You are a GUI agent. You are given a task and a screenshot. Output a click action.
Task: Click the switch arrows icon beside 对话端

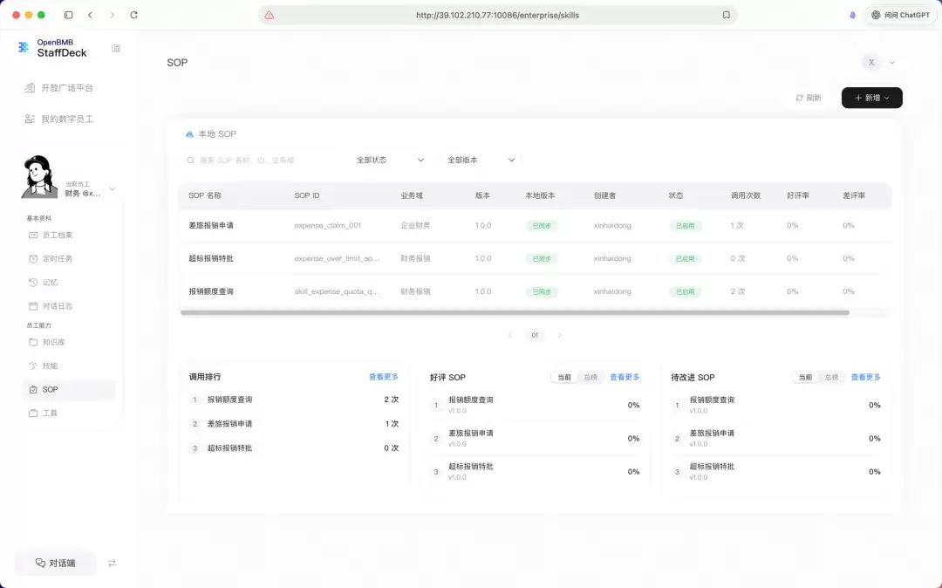pos(112,564)
